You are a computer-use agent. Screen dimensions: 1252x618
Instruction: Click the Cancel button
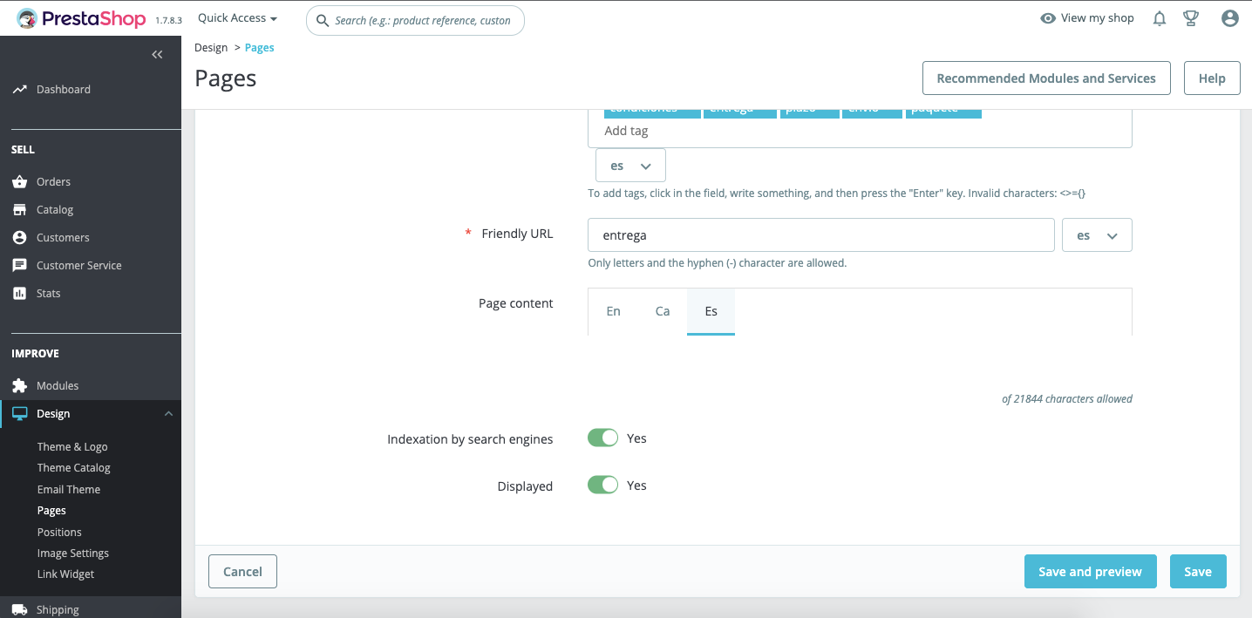(242, 572)
